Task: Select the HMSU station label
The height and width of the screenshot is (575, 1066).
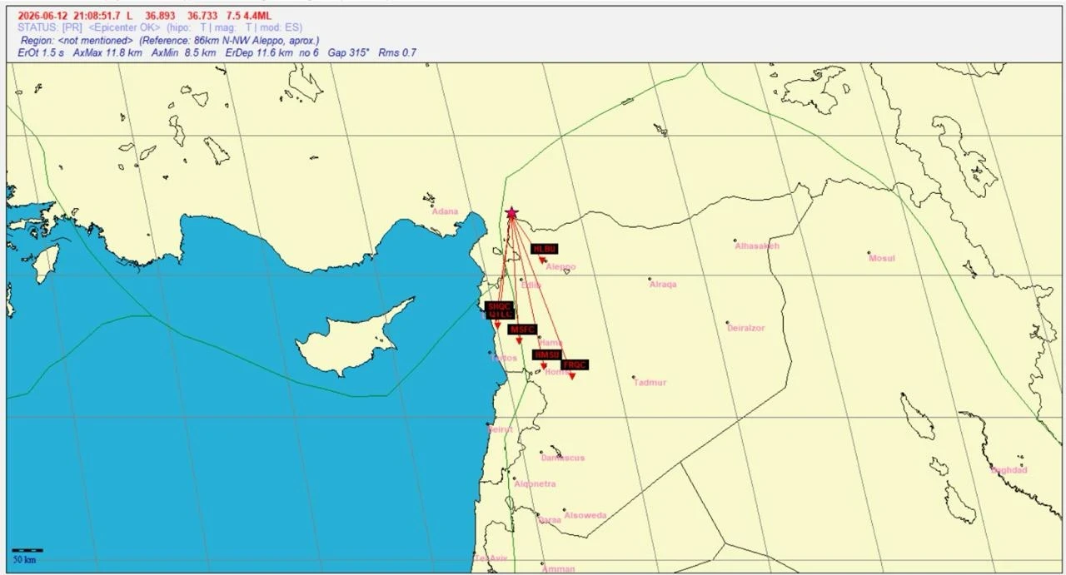Action: tap(546, 354)
